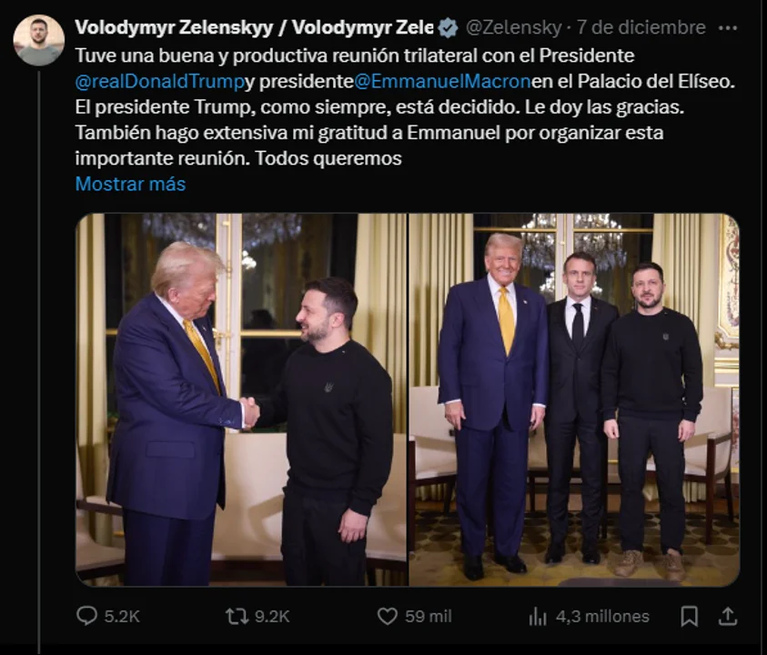Toggle the like heart on the tweet
The height and width of the screenshot is (655, 767).
389,616
